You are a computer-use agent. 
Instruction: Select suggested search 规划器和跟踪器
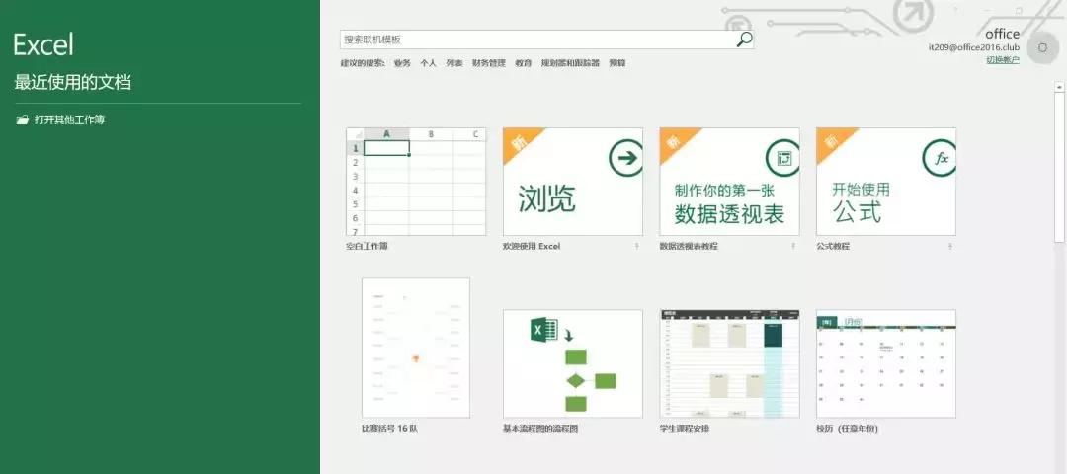click(x=570, y=63)
